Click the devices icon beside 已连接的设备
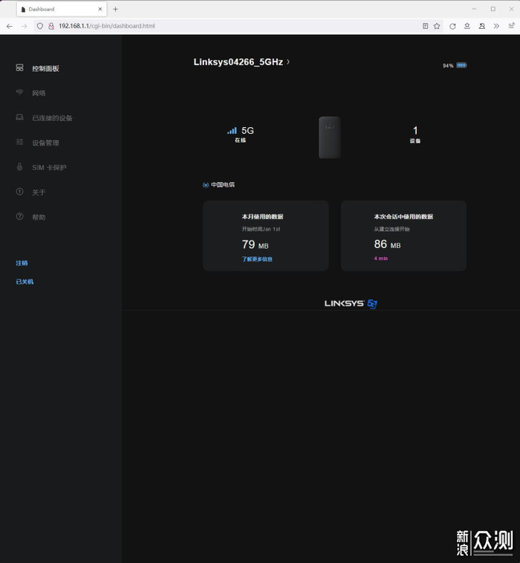The height and width of the screenshot is (563, 520). pos(19,117)
